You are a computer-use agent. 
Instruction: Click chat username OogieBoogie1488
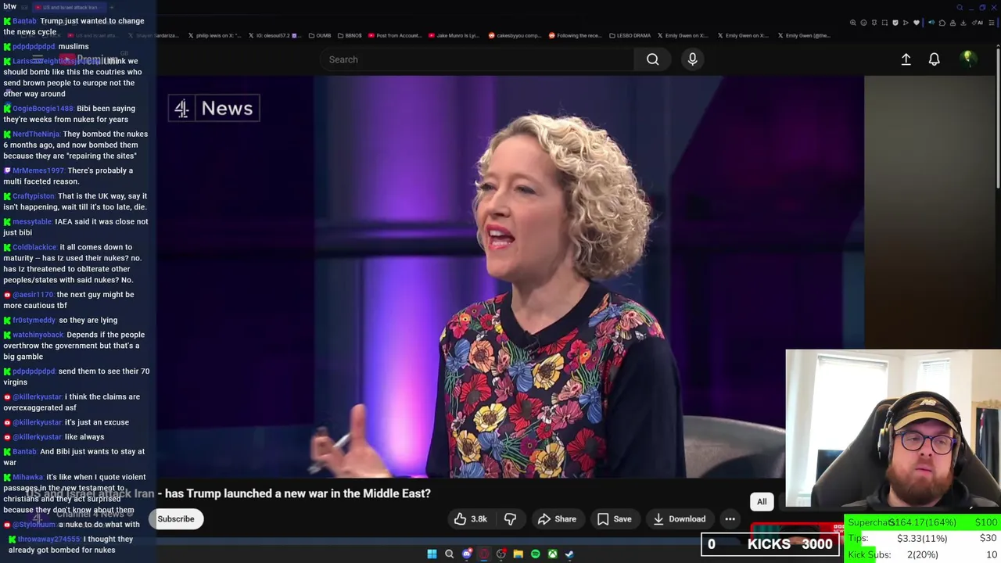pyautogui.click(x=42, y=109)
